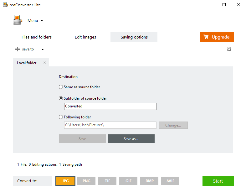Click the green Start button
The height and width of the screenshot is (192, 246).
pyautogui.click(x=218, y=181)
